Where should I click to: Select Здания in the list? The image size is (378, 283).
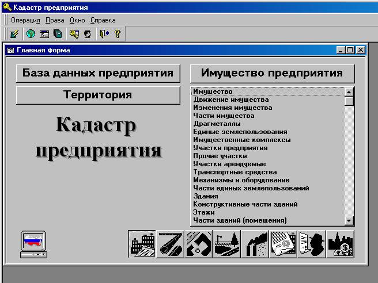[x=268, y=196]
